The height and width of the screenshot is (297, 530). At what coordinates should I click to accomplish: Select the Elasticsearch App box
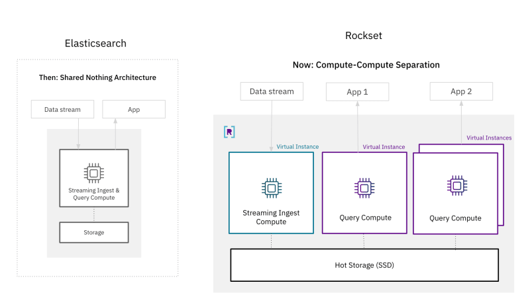pyautogui.click(x=134, y=109)
